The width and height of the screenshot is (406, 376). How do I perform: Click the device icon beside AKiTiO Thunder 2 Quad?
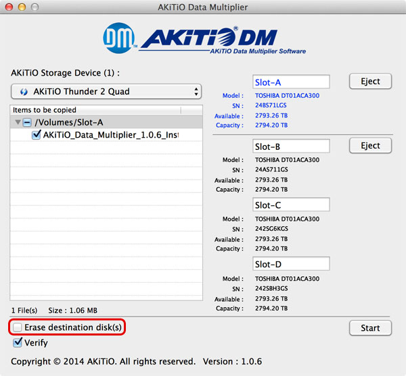point(24,92)
